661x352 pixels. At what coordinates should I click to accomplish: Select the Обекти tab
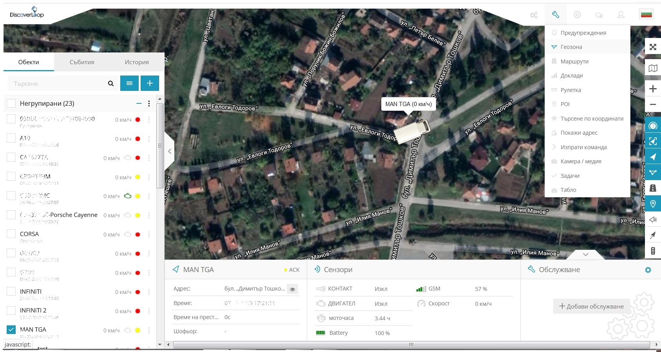click(29, 62)
